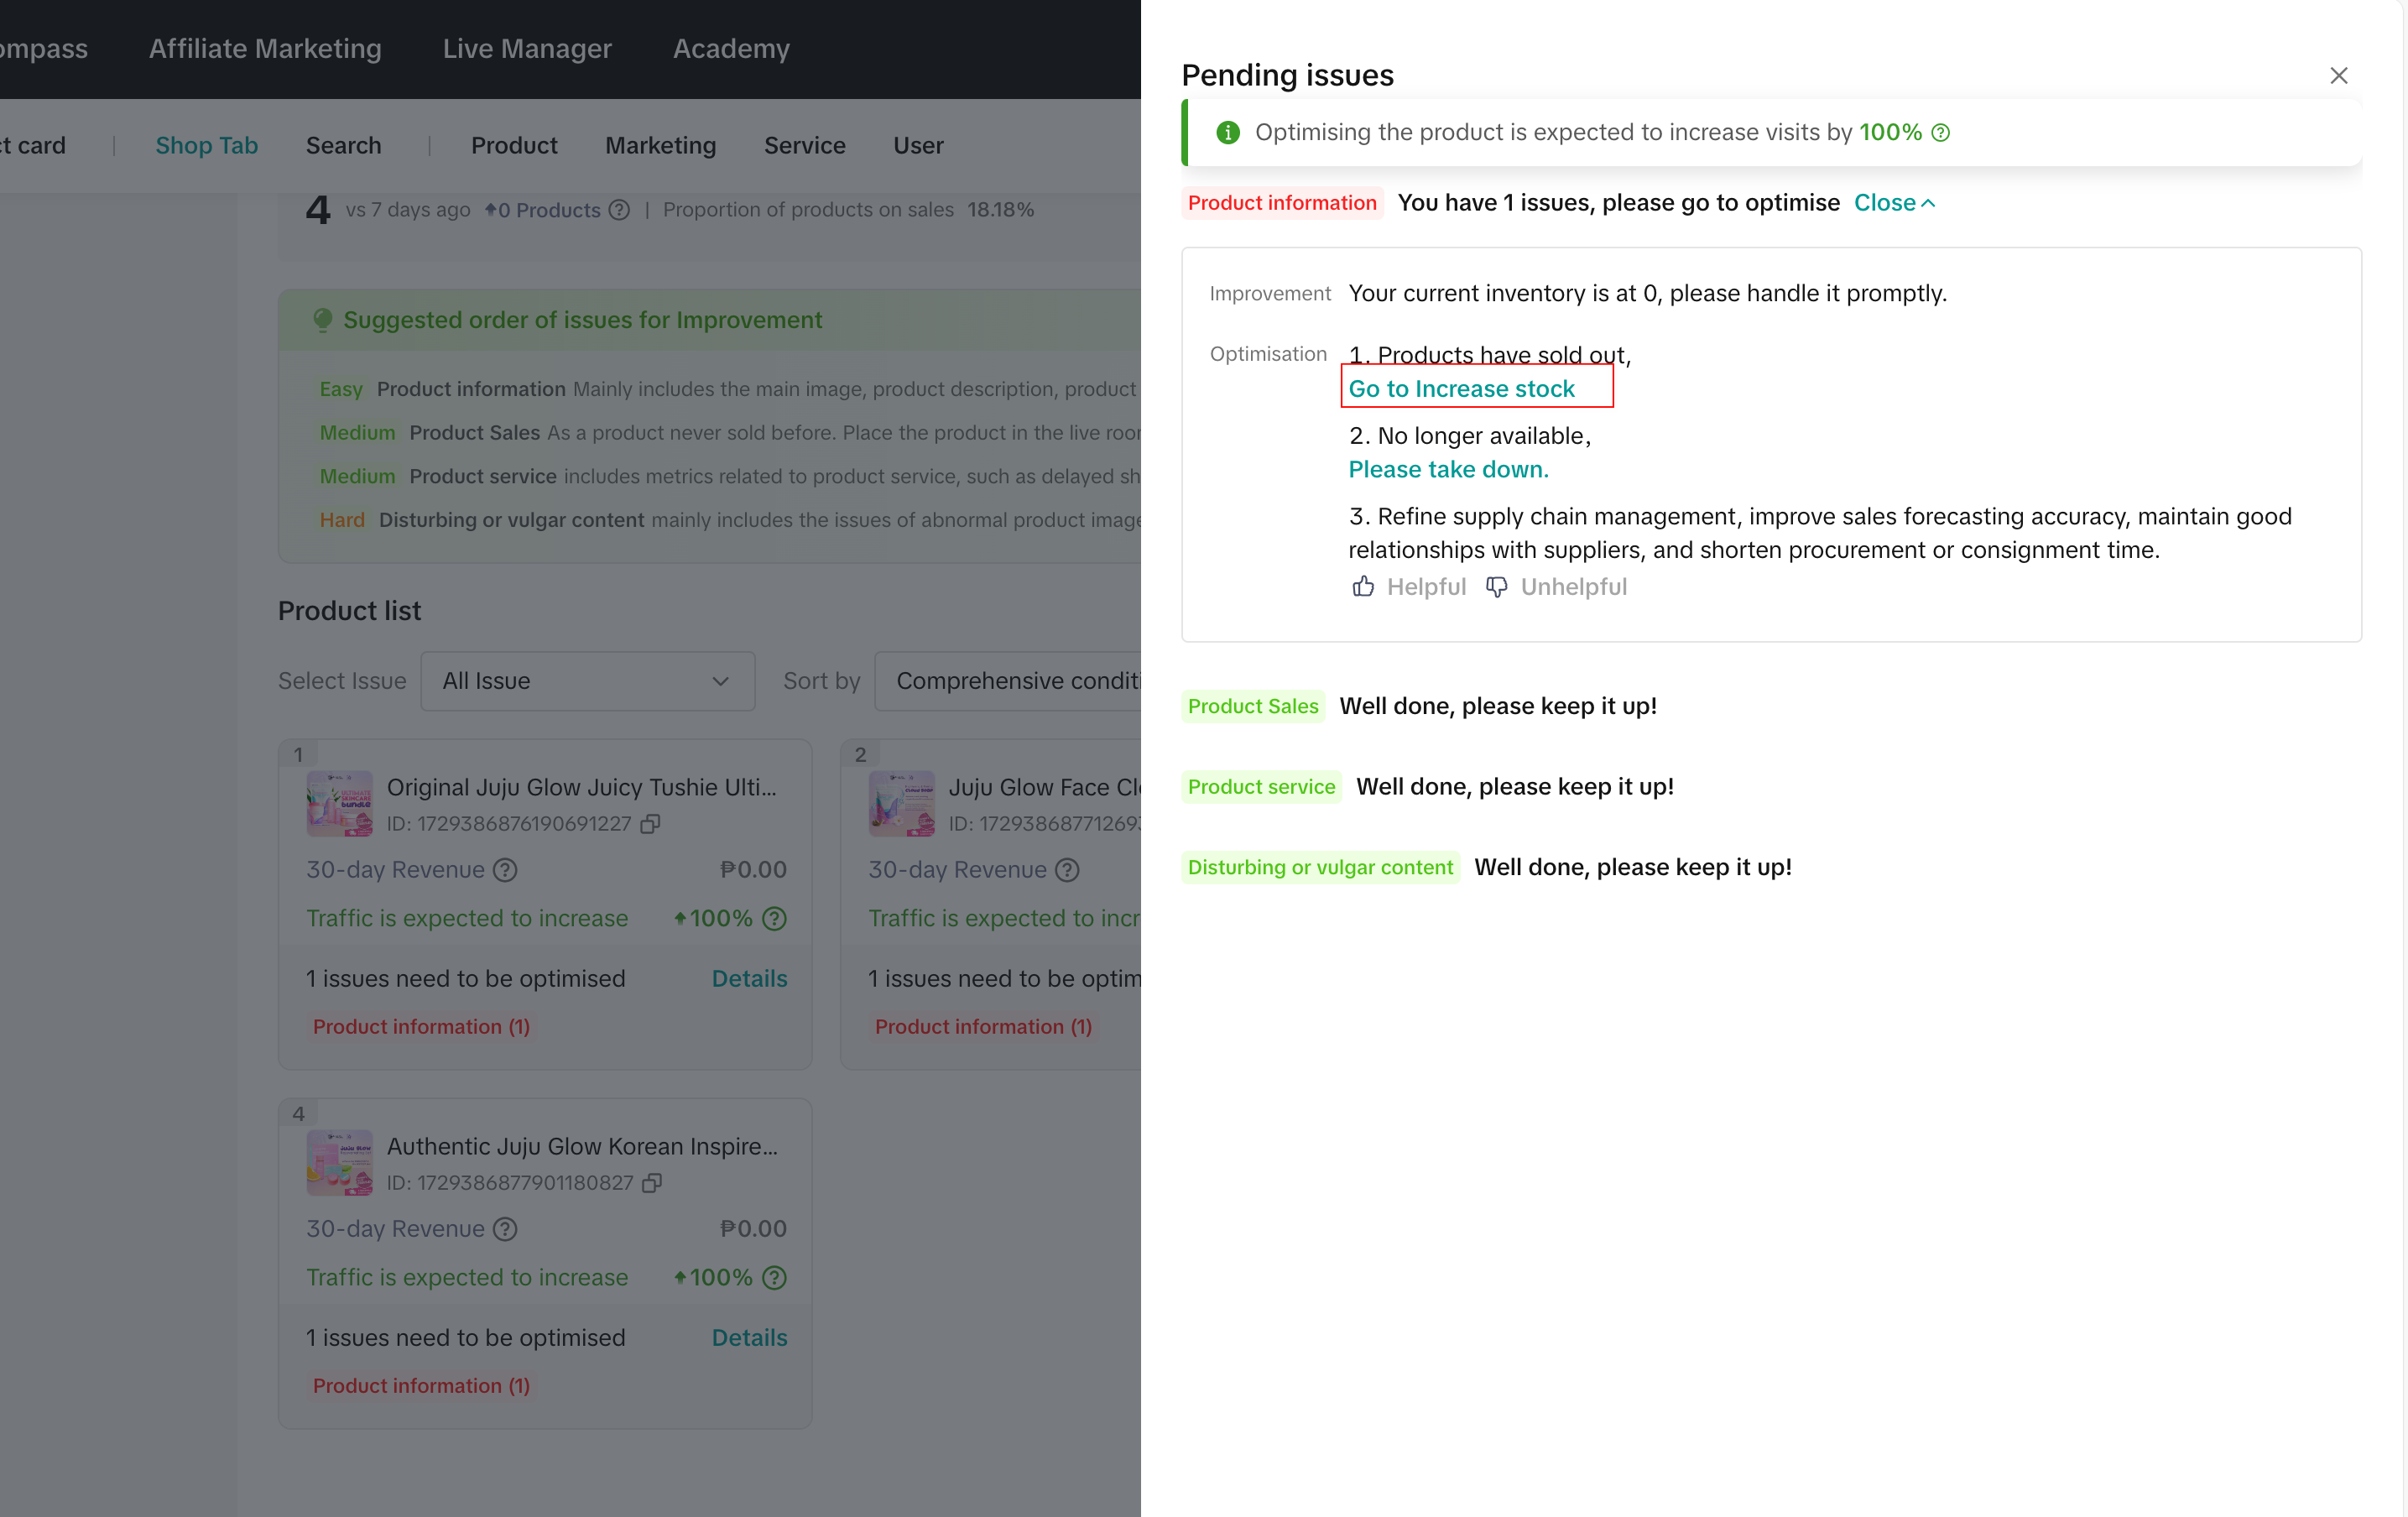Screen dimensions: 2408x1517
Task: Click the copy ID icon for product 1729386876190691227
Action: coord(649,821)
